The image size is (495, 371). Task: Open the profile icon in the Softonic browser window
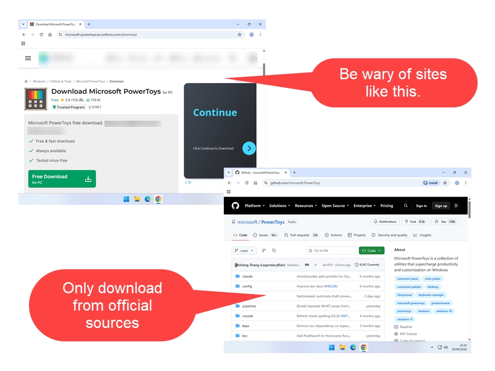251,35
